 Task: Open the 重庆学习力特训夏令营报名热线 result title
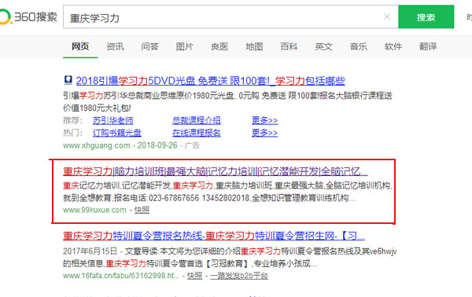click(x=214, y=236)
